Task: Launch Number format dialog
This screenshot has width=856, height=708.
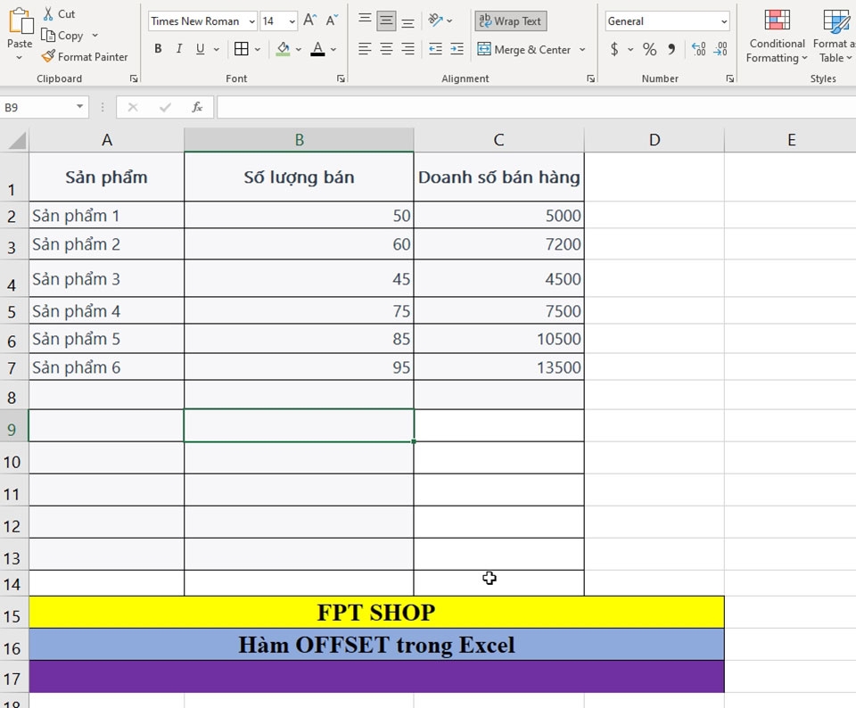Action: click(730, 79)
